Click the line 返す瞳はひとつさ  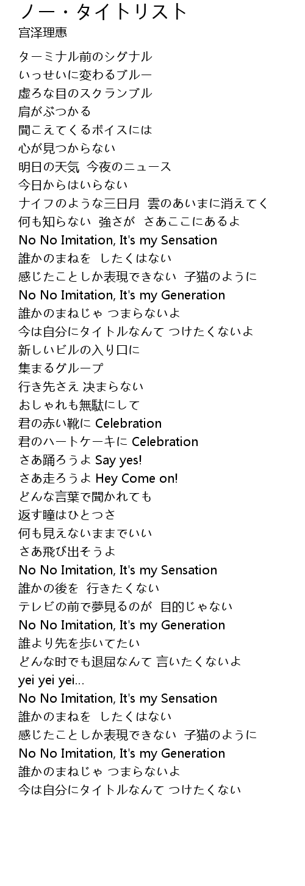tap(67, 515)
